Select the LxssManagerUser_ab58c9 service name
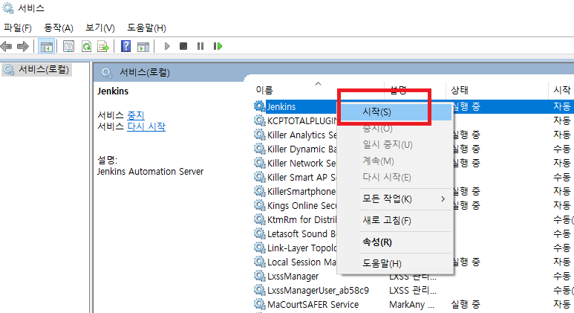The image size is (574, 313). [318, 290]
